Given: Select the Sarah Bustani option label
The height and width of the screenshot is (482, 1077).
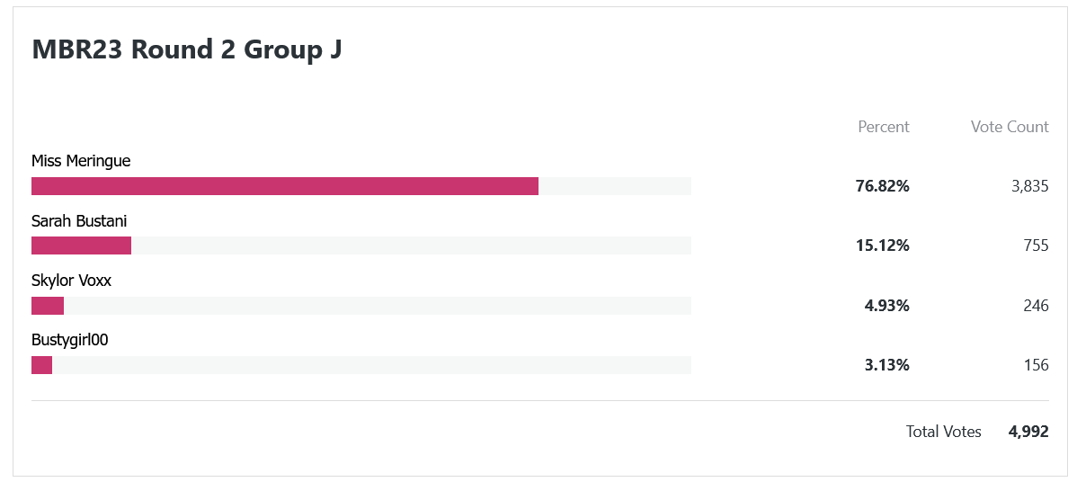Looking at the screenshot, I should [79, 221].
